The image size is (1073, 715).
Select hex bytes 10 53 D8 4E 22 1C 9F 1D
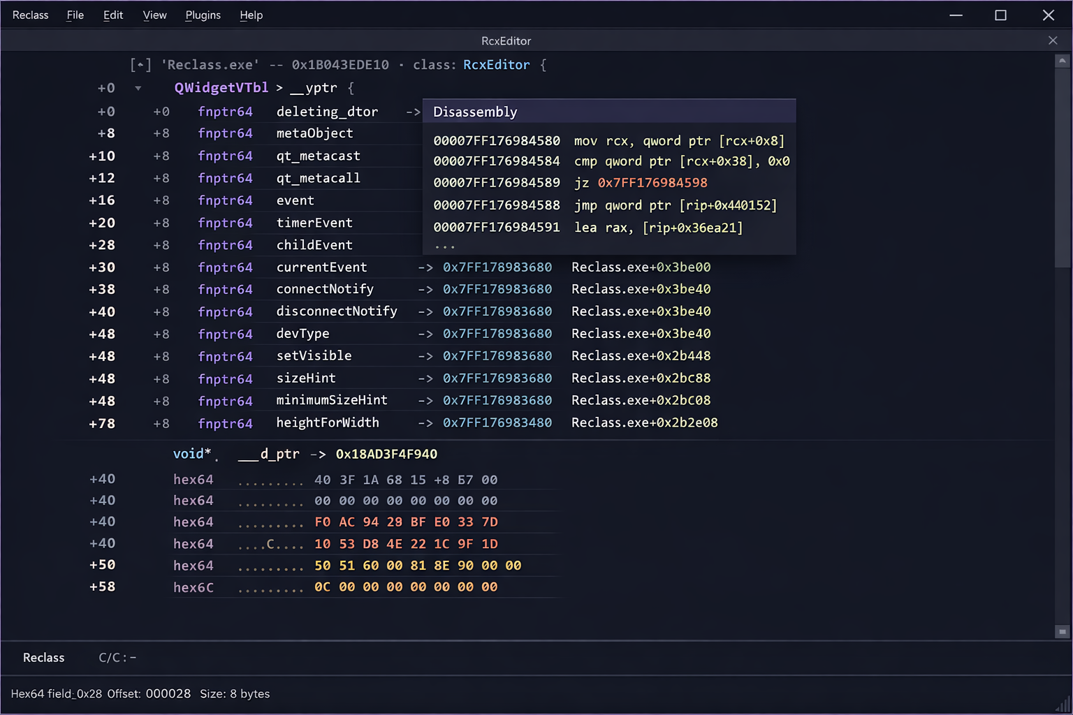(406, 544)
